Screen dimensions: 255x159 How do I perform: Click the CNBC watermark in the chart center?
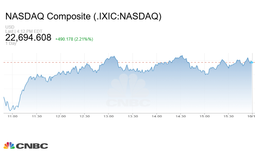tap(129, 93)
